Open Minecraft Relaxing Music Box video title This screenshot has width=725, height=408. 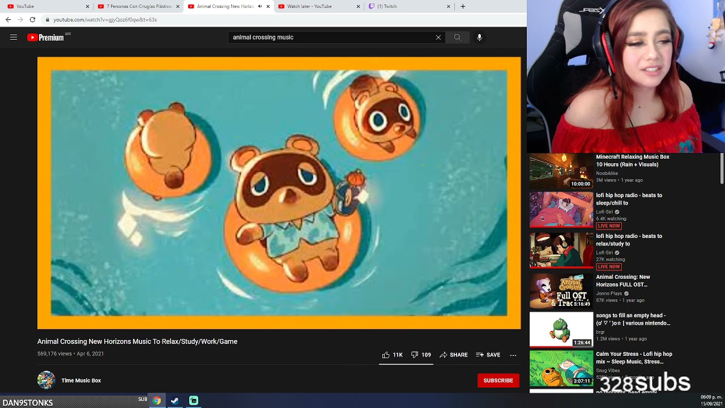point(633,160)
